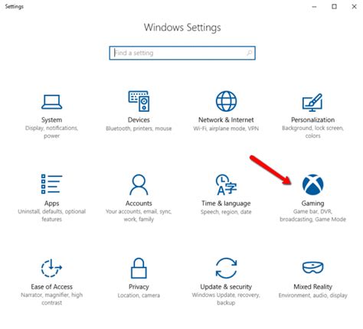The image size is (363, 329).
Task: Click the Privacy label
Action: pyautogui.click(x=139, y=287)
